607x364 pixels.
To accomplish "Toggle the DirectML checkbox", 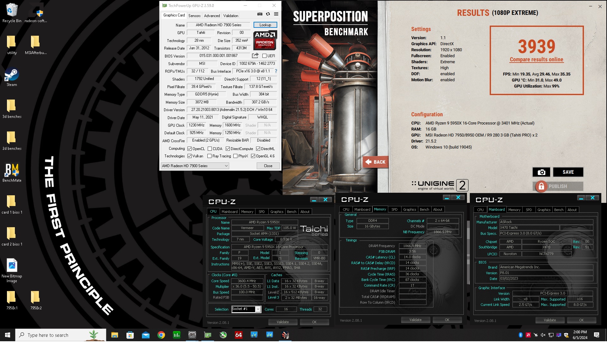I will pyautogui.click(x=258, y=149).
